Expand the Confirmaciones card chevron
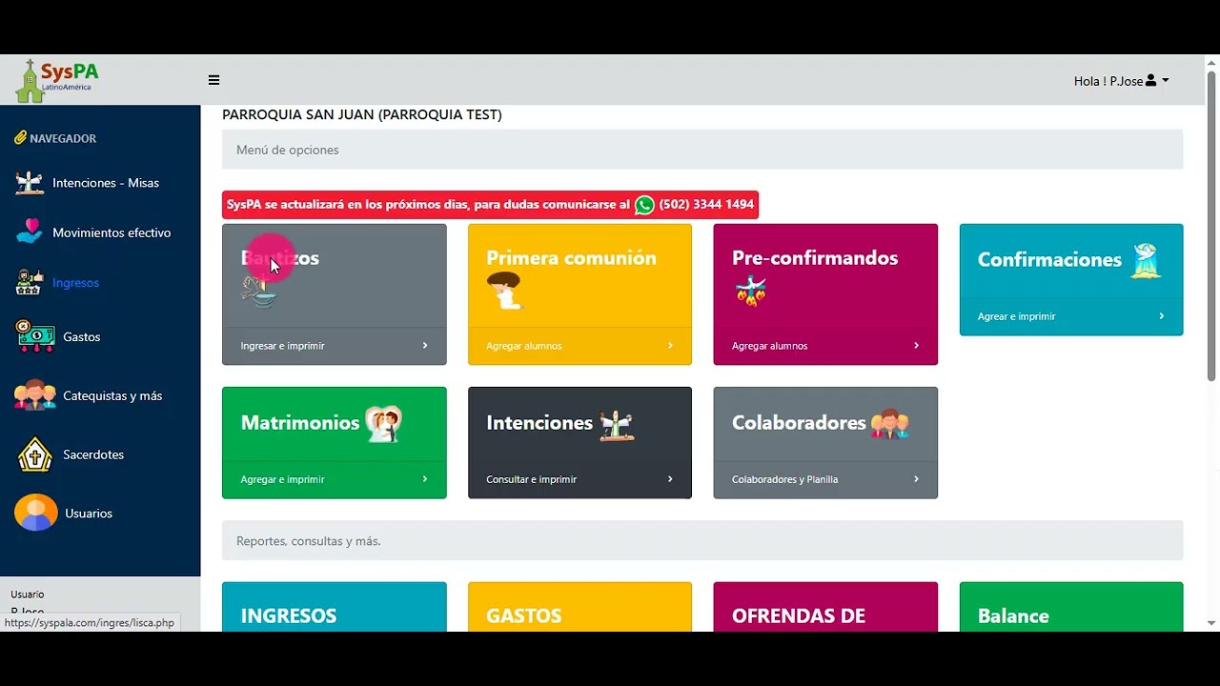The height and width of the screenshot is (686, 1220). (x=1161, y=316)
